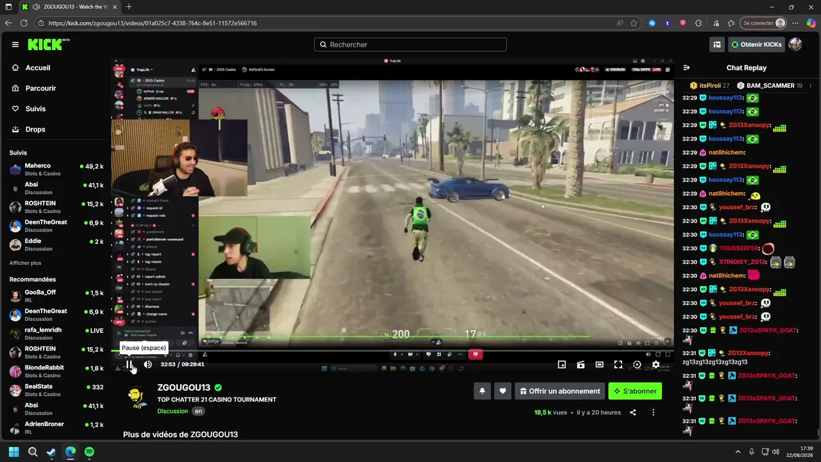Open AdrienBroner recommended channel
The width and height of the screenshot is (821, 462).
[x=56, y=427]
